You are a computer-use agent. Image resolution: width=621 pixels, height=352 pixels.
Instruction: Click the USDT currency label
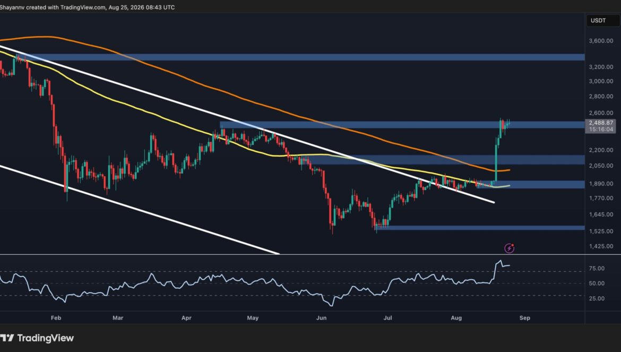(x=598, y=21)
